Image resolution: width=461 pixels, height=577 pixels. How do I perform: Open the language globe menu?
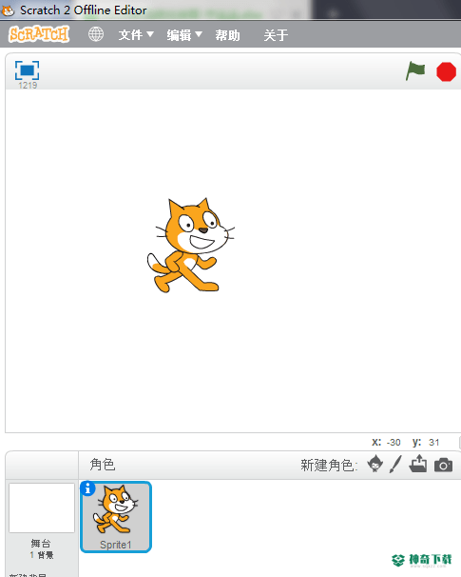[96, 34]
